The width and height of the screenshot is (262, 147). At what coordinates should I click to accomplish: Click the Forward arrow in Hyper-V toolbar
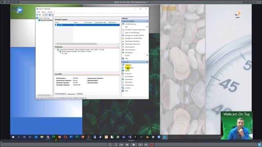click(x=40, y=15)
